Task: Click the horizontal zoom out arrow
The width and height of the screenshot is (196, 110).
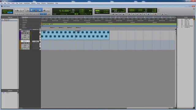Action: point(15,10)
